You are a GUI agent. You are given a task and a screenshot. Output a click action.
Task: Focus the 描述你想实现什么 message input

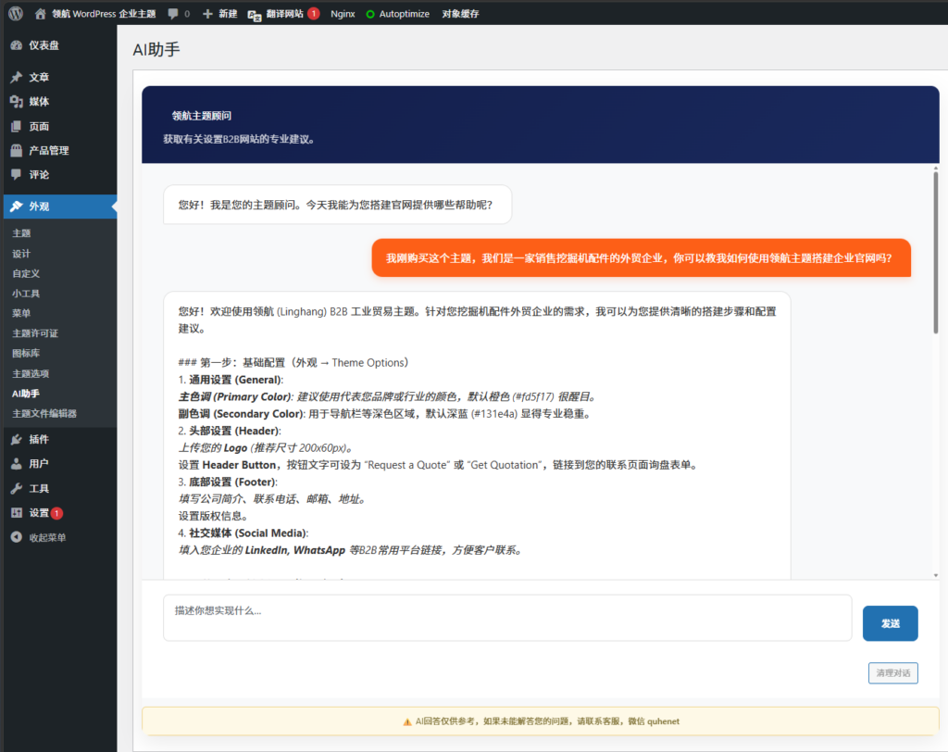506,618
